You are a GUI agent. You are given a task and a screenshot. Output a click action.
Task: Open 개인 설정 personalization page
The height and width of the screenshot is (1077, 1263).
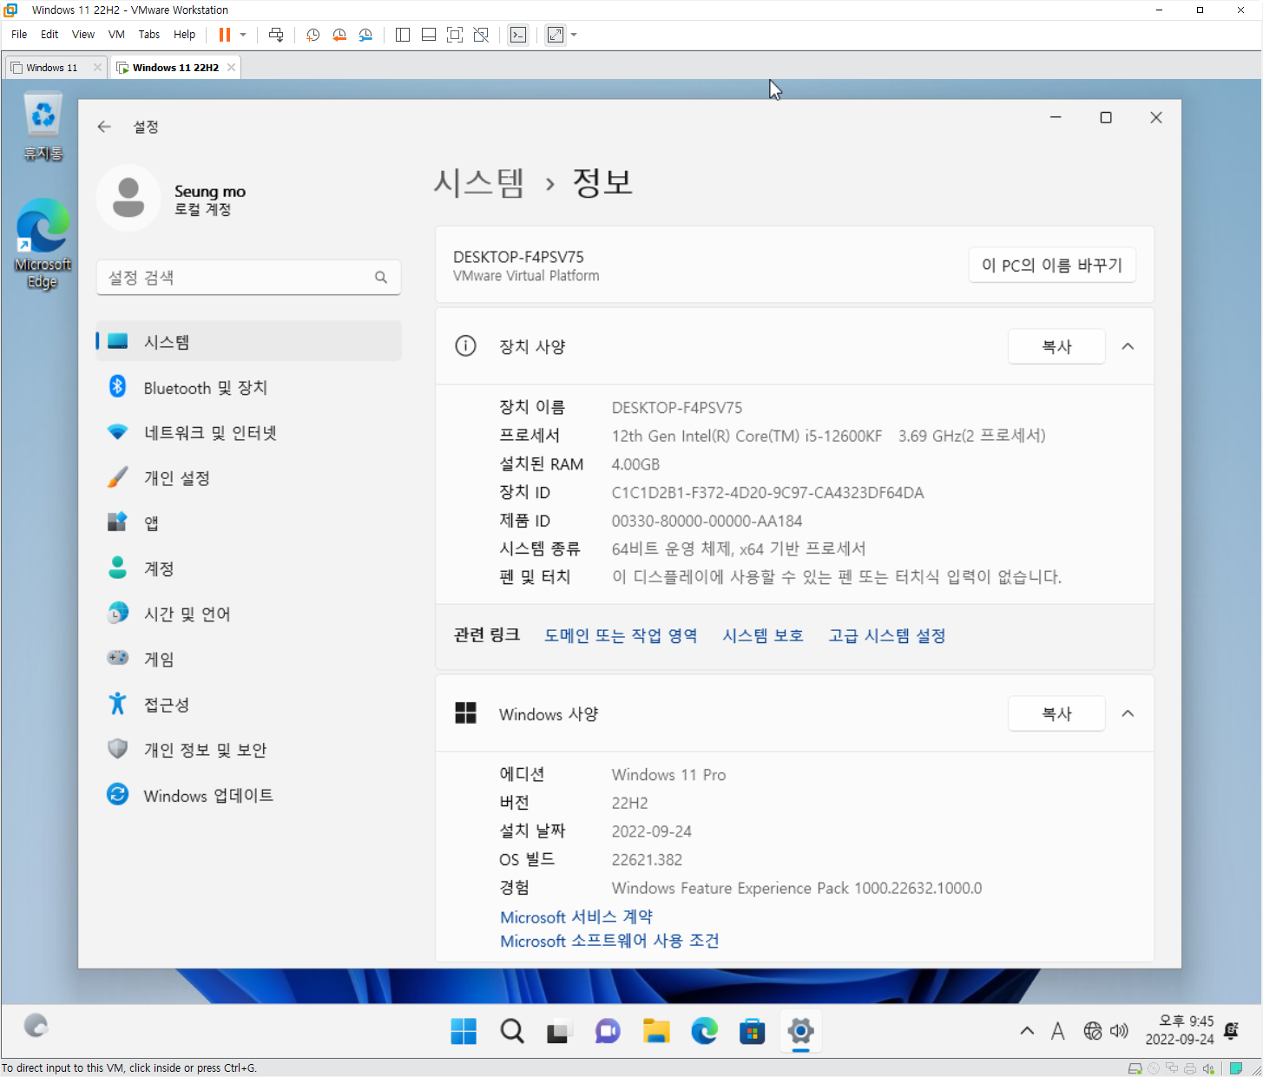(248, 477)
